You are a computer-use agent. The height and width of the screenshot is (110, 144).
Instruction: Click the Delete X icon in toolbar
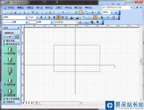(54, 12)
